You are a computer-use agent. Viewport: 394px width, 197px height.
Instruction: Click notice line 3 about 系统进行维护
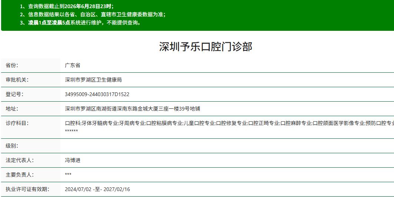tap(80, 23)
